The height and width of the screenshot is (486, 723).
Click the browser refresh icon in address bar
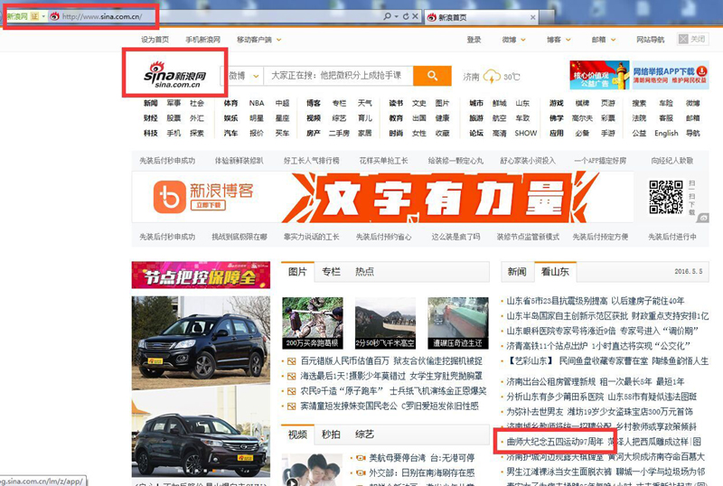(406, 17)
